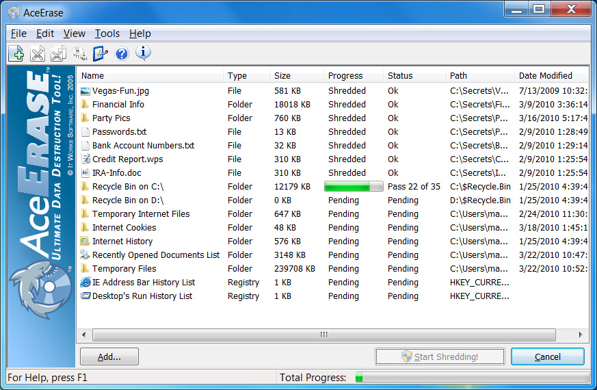597x390 pixels.
Task: Sort list by Name column header
Action: (150, 75)
